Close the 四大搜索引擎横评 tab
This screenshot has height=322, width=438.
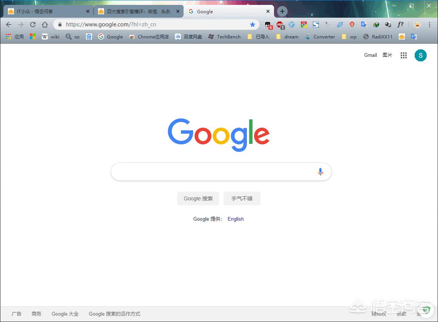point(178,11)
